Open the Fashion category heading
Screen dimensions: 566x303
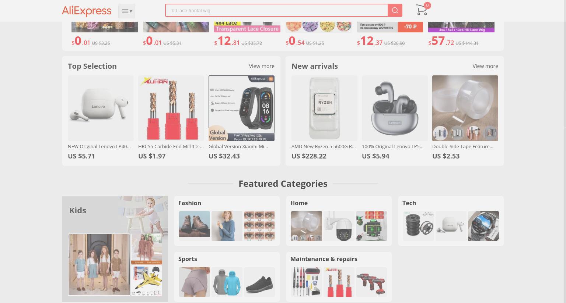(190, 203)
